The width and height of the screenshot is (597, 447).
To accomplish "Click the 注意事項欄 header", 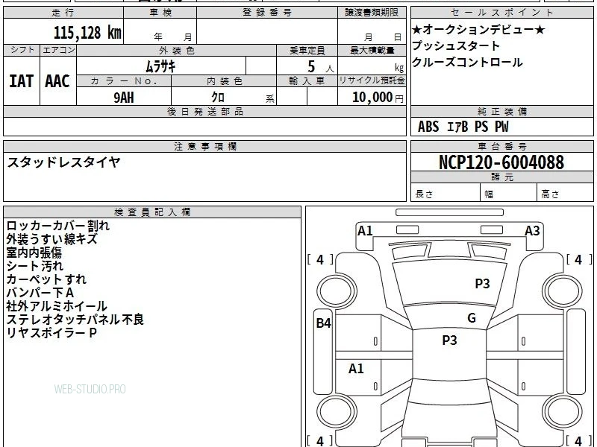I will coord(204,146).
